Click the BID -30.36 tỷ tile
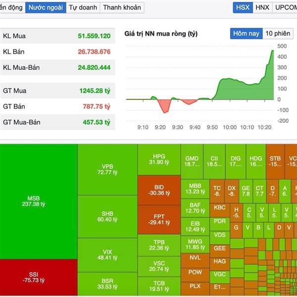The width and height of the screenshot is (297, 297). click(x=159, y=190)
